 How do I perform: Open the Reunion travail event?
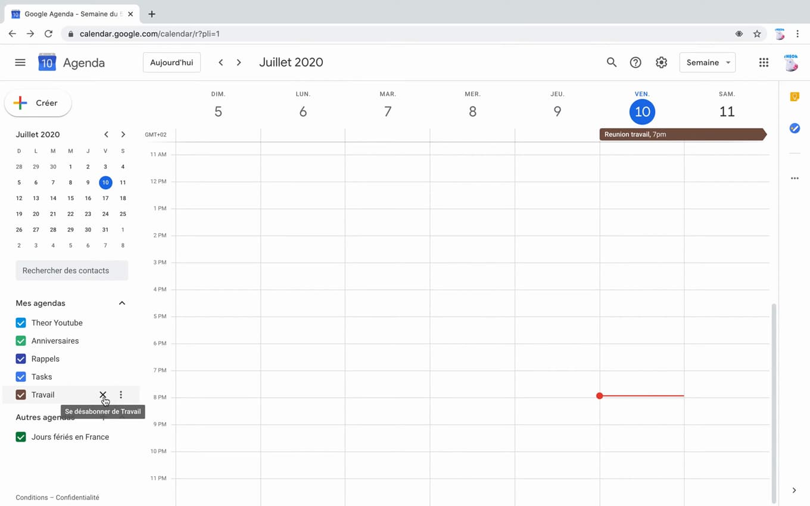point(683,135)
